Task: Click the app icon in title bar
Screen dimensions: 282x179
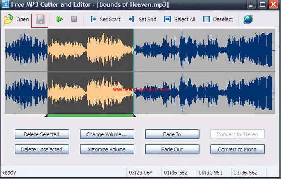Action: [5, 4]
